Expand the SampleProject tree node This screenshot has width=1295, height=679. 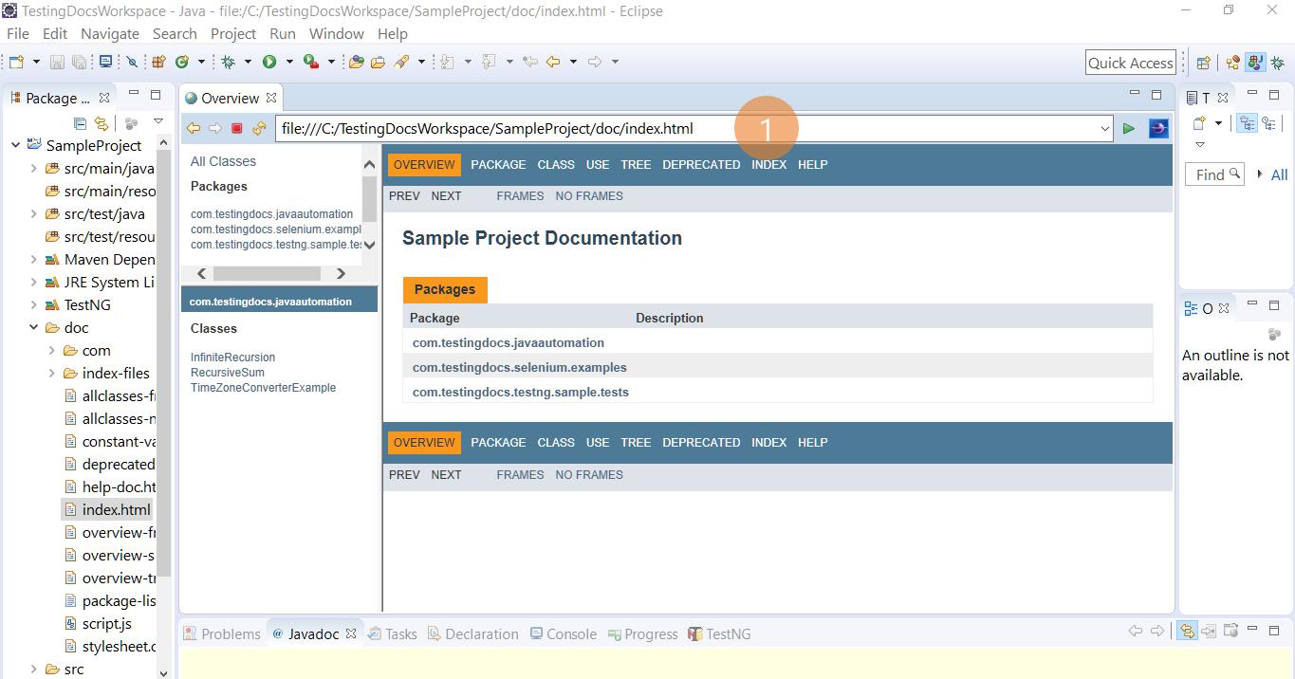point(15,145)
